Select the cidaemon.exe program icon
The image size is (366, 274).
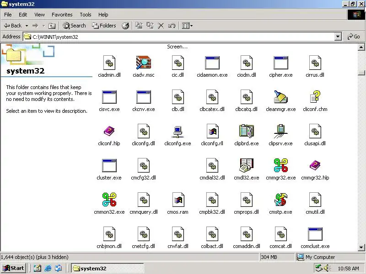[212, 63]
